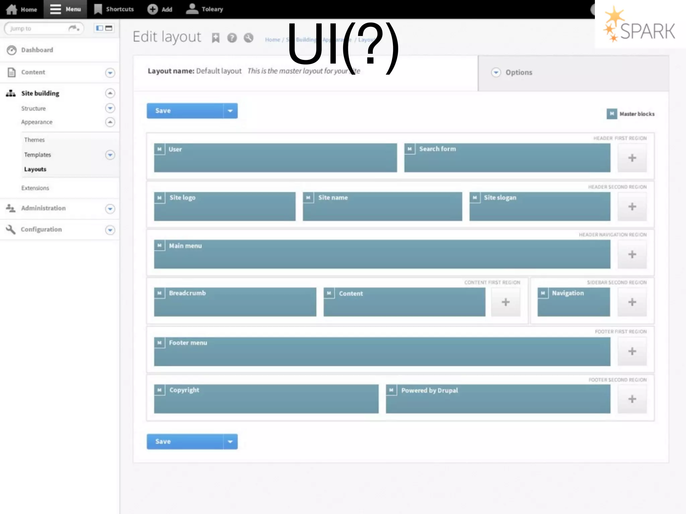Collapse the Appearance submenu arrow
Viewport: 686px width, 514px height.
click(110, 122)
